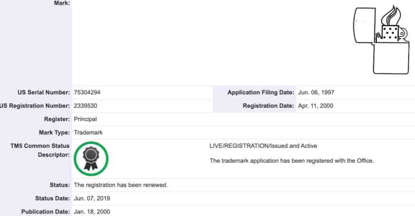The width and height of the screenshot is (415, 216).
Task: Click the US Registration Number label
Action: point(35,106)
